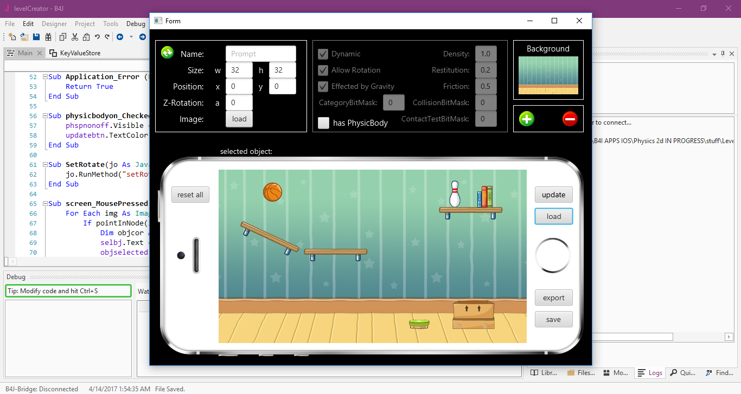Redo with the toolbar redo arrow
This screenshot has height=394, width=741.
[107, 37]
